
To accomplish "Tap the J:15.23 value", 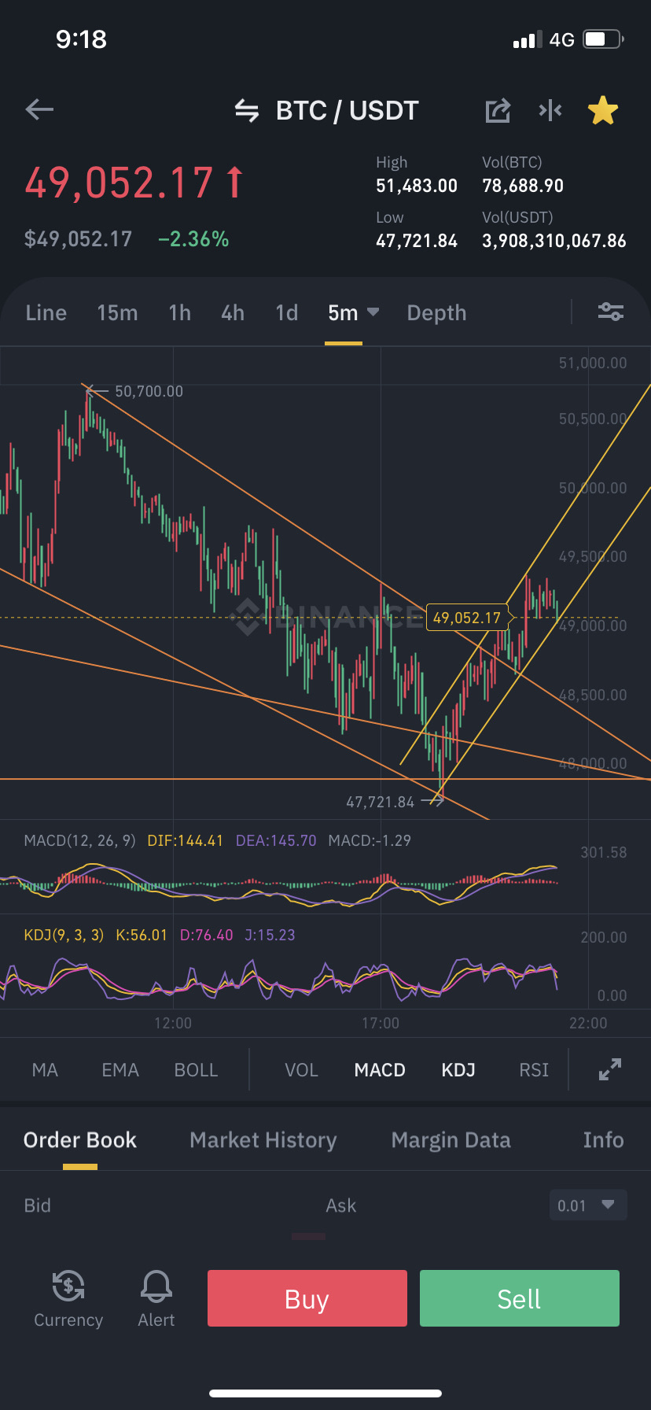I will [270, 935].
